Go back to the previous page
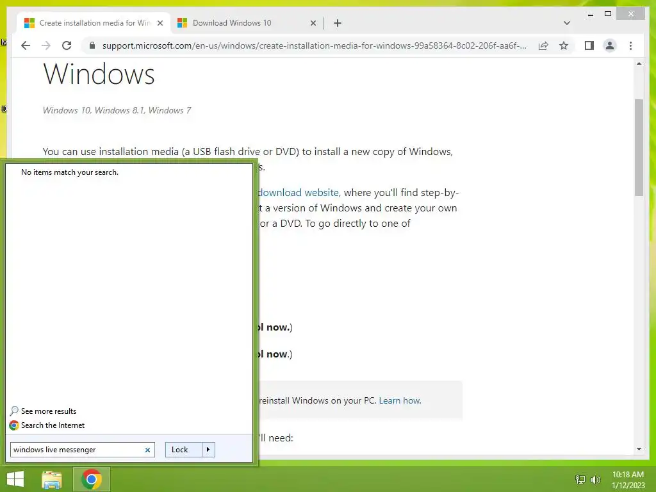 (x=26, y=45)
